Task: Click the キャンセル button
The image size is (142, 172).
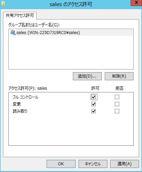Action: click(x=93, y=164)
